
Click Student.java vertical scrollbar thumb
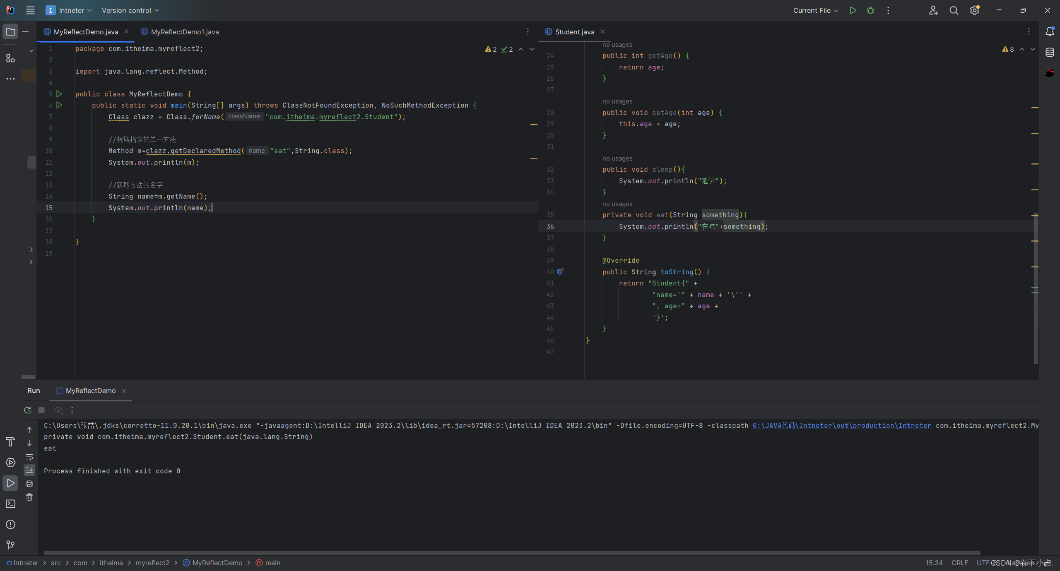tap(1036, 288)
